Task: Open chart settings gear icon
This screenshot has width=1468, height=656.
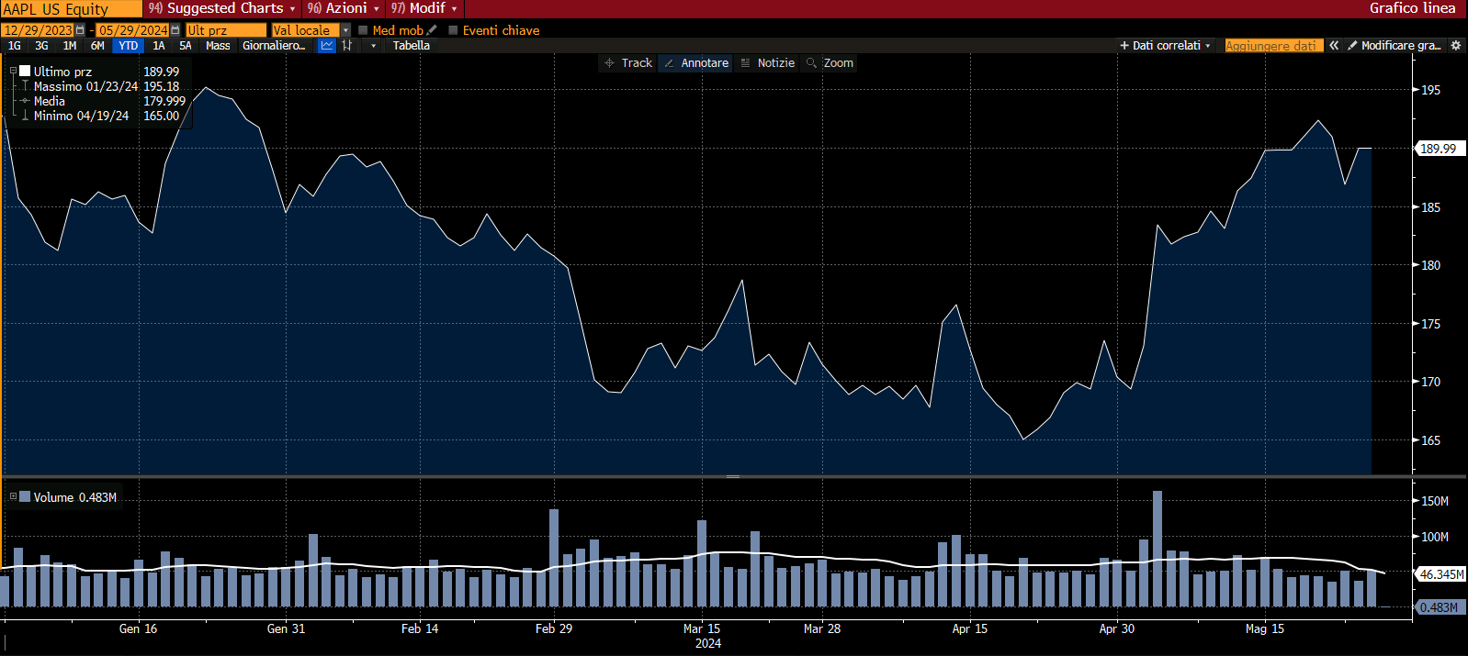Action: point(1455,45)
